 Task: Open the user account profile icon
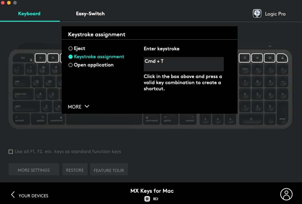pos(286,194)
